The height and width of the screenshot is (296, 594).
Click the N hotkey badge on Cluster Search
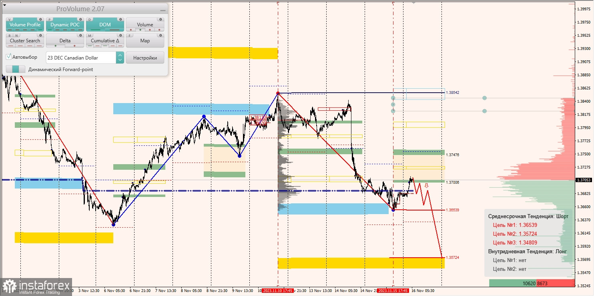point(16,35)
